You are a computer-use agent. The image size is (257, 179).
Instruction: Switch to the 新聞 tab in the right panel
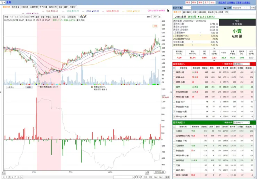pyautogui.click(x=194, y=12)
